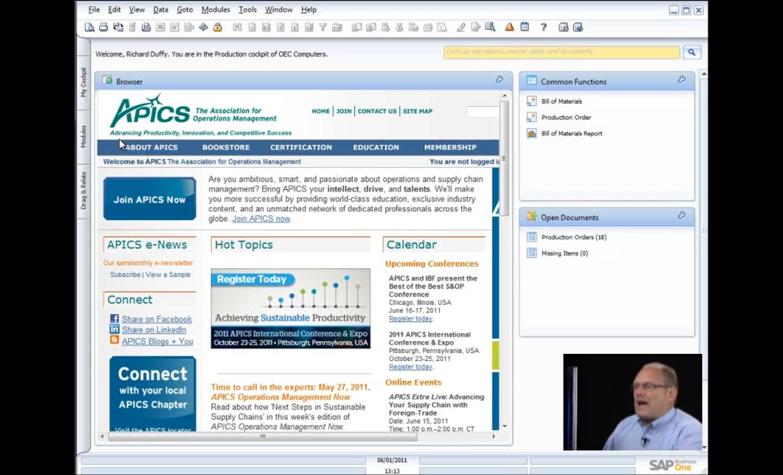Open Open Documents widget settings wrench

pyautogui.click(x=681, y=215)
